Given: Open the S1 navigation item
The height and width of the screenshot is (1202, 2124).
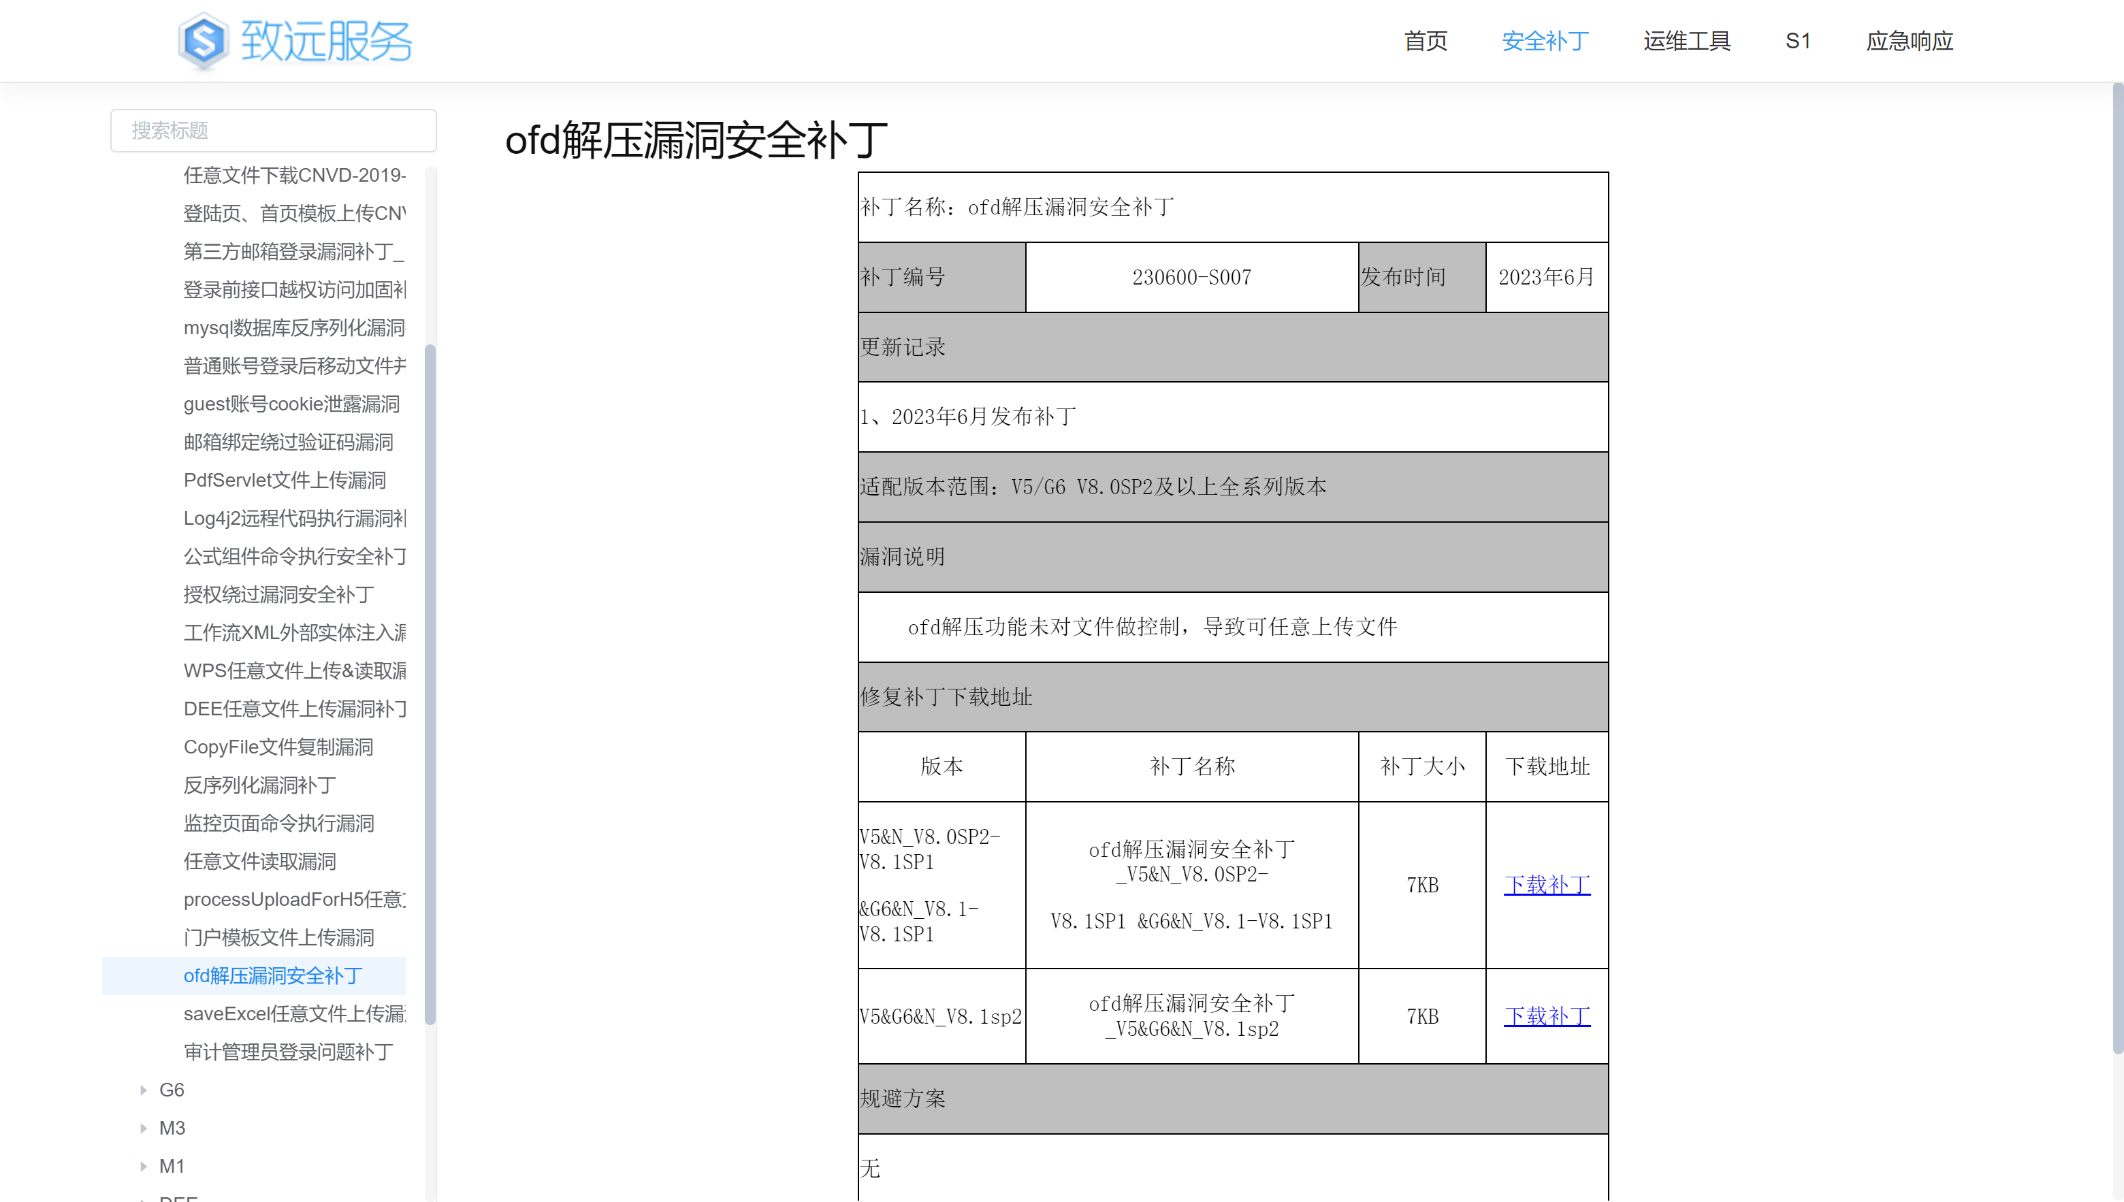Looking at the screenshot, I should pos(1797,40).
